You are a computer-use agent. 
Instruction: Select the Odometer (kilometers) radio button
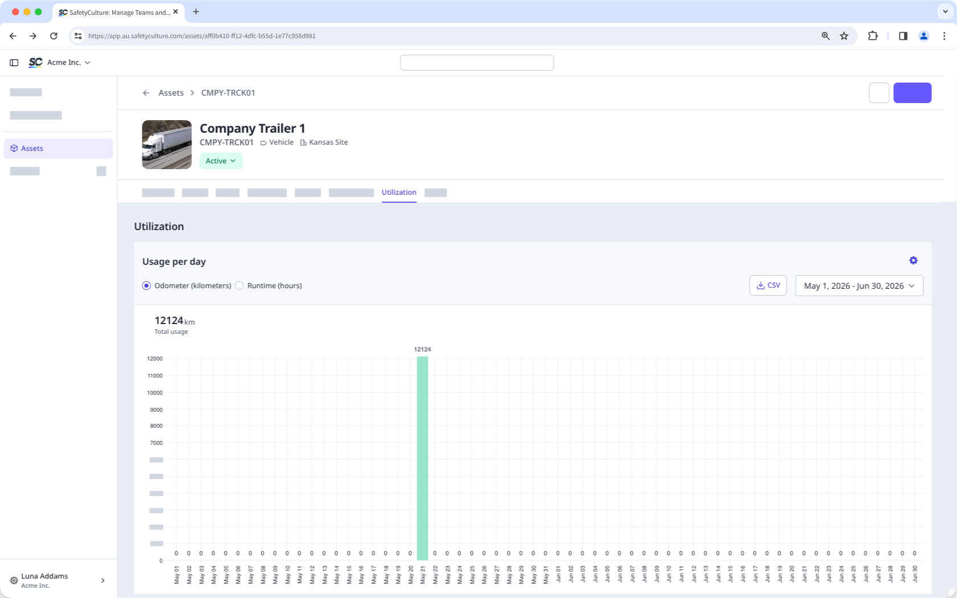[x=146, y=286]
